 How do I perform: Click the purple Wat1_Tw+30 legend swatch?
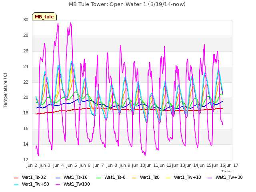[210, 178]
